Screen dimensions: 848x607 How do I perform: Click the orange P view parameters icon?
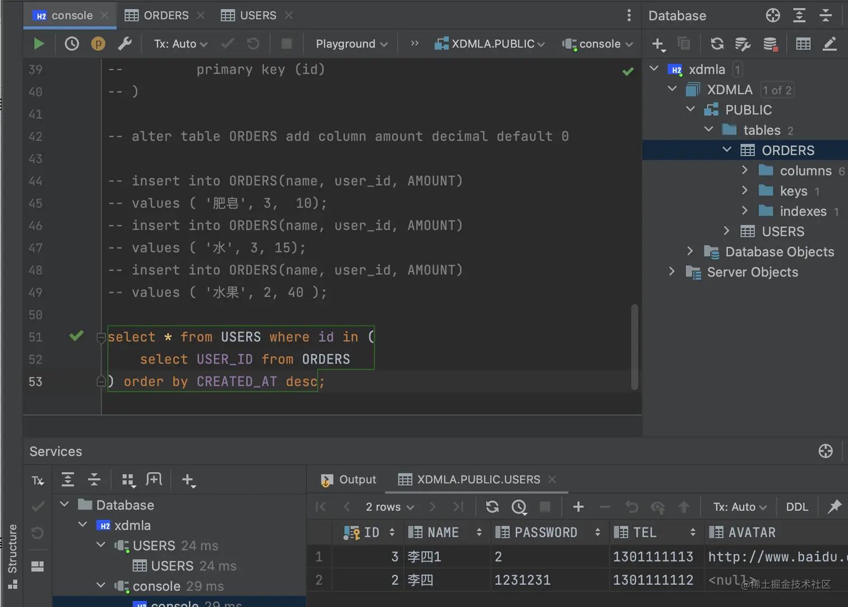98,44
